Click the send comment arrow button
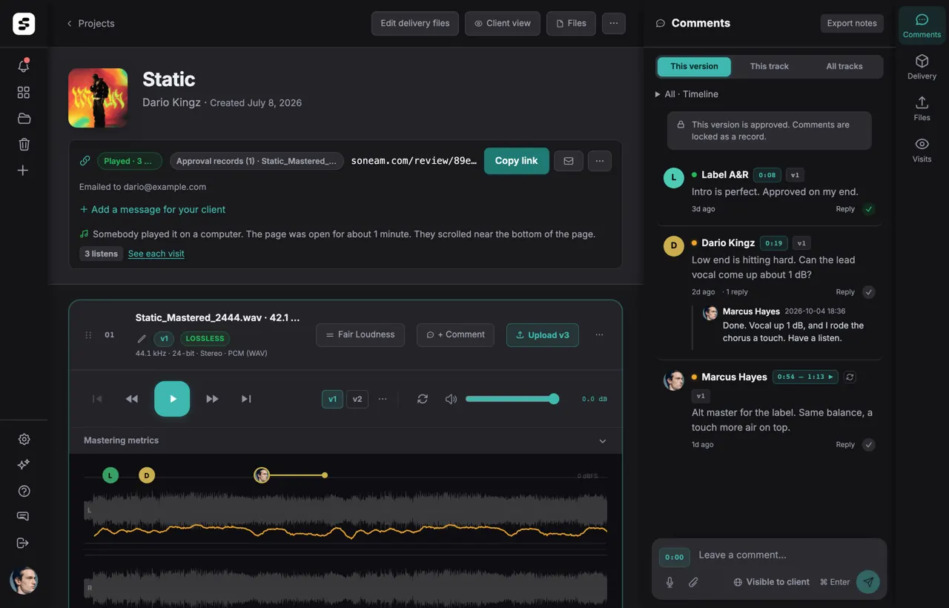949x608 pixels. click(x=868, y=582)
